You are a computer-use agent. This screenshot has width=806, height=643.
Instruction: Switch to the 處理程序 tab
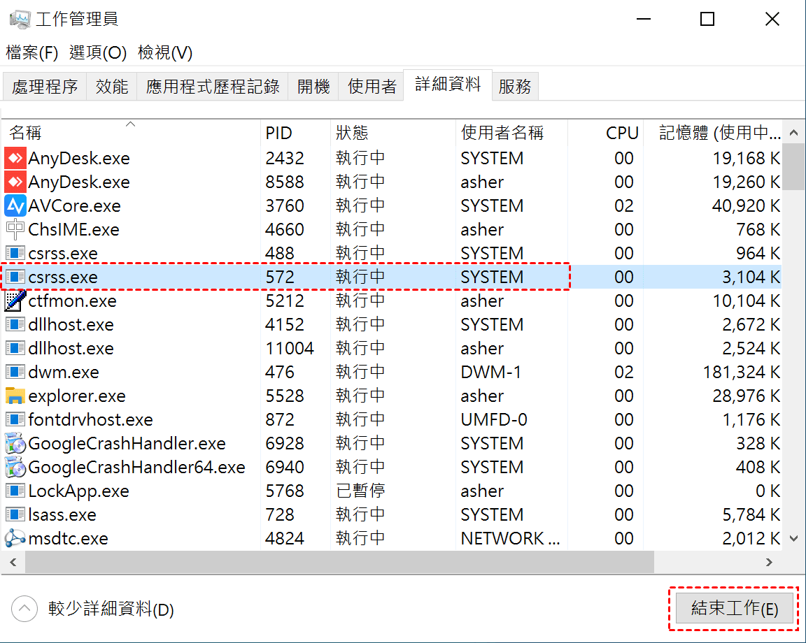[x=45, y=86]
